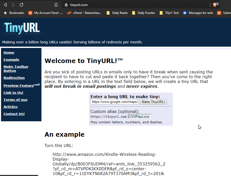Click the Welcome to TinyURL! heading
231x176 pixels.
coord(84,61)
